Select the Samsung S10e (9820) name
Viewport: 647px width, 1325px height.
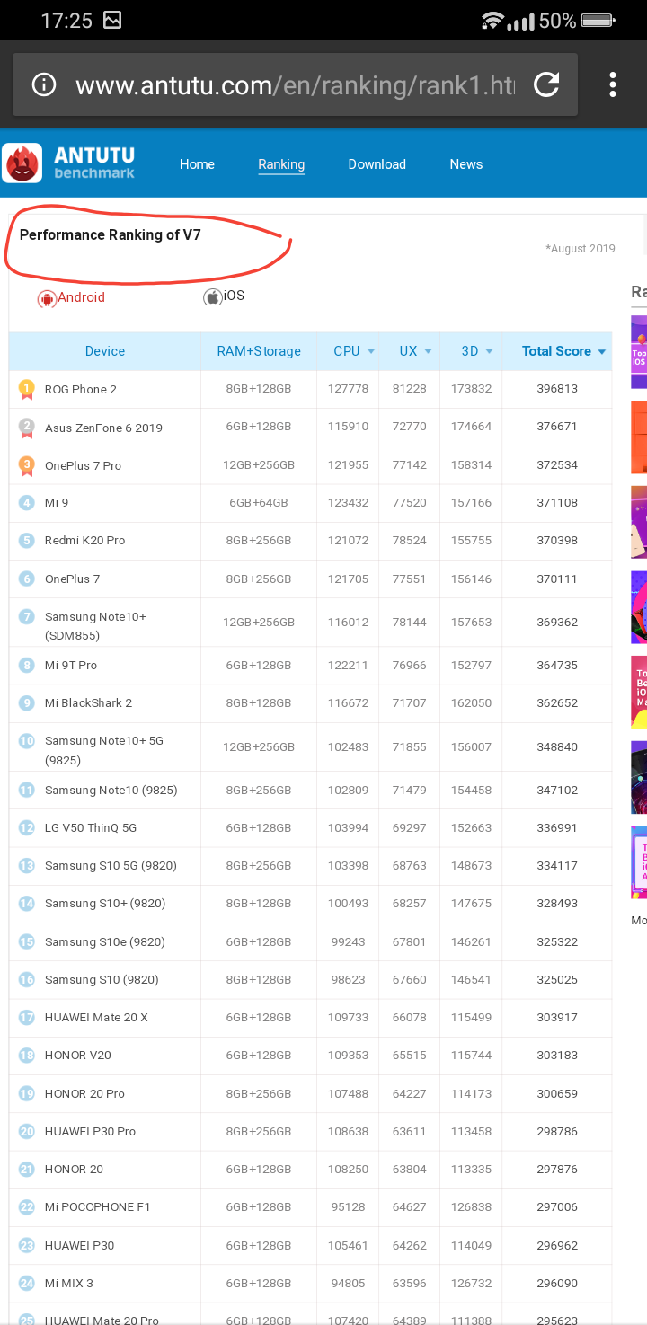coord(105,941)
